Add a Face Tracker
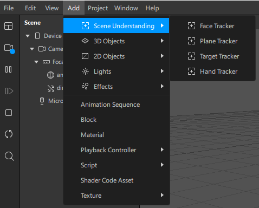The width and height of the screenshot is (259, 208). (212, 26)
